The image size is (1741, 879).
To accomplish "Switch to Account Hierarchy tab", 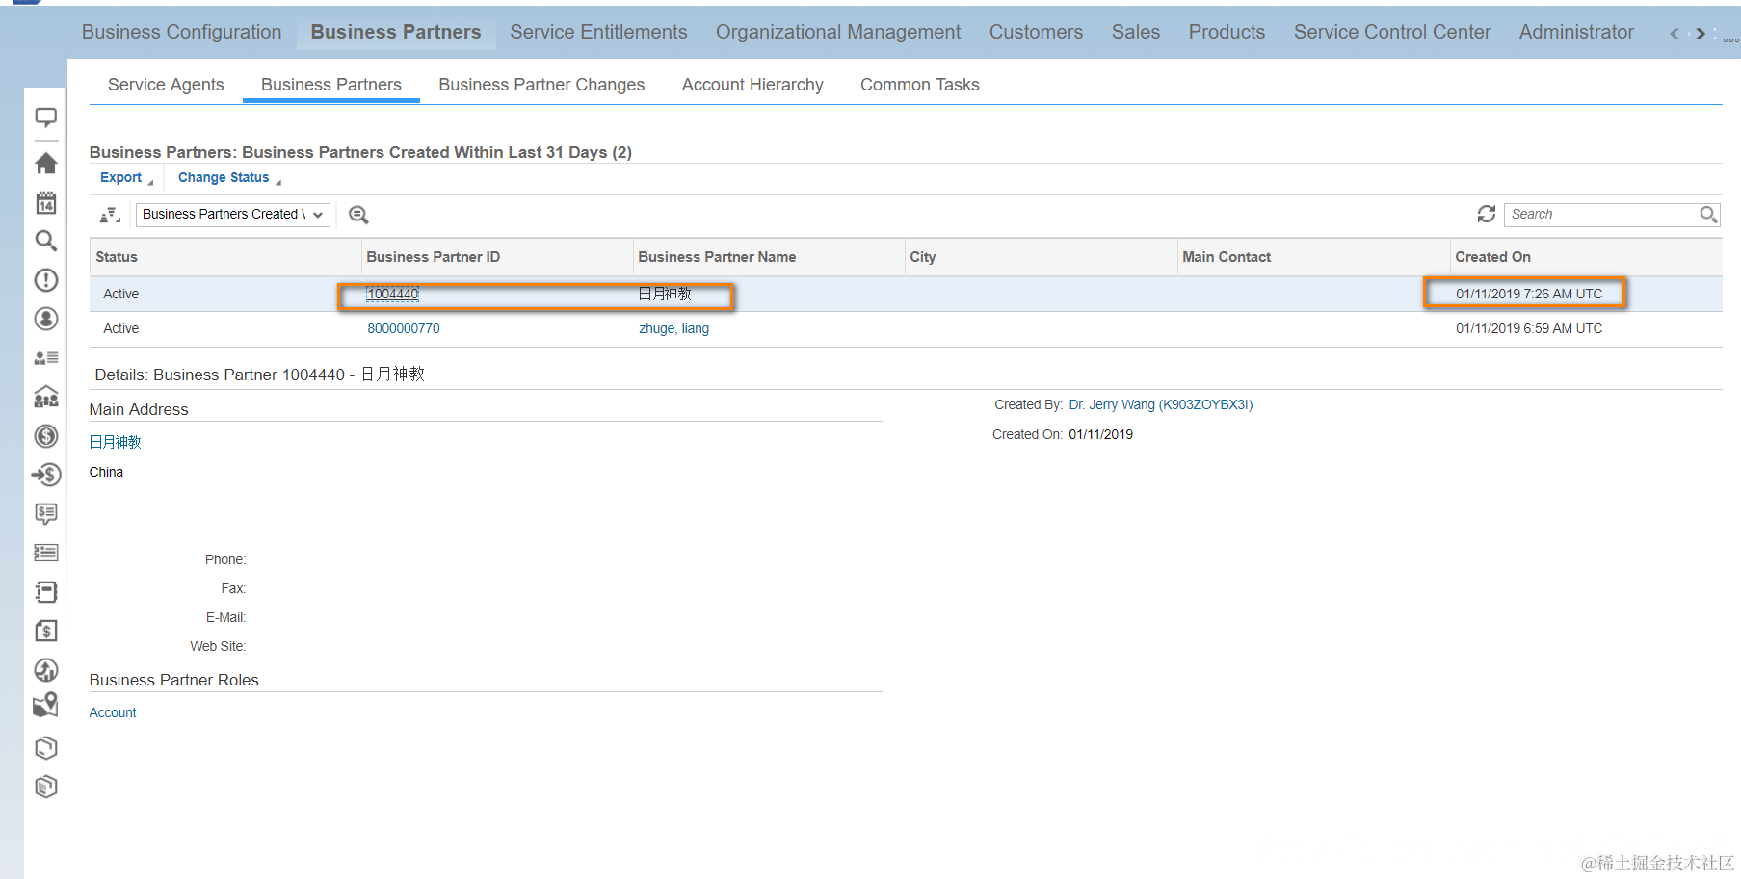I will click(x=752, y=85).
